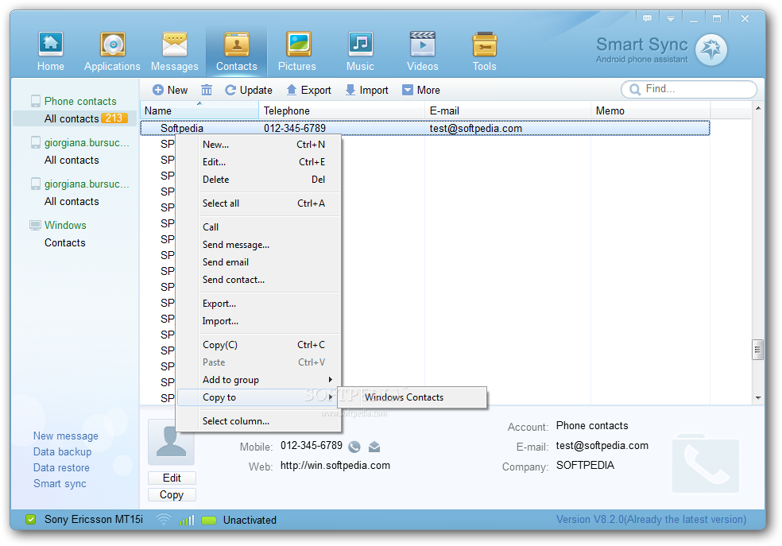Click the Smart sync link
The height and width of the screenshot is (546, 782).
pyautogui.click(x=60, y=484)
